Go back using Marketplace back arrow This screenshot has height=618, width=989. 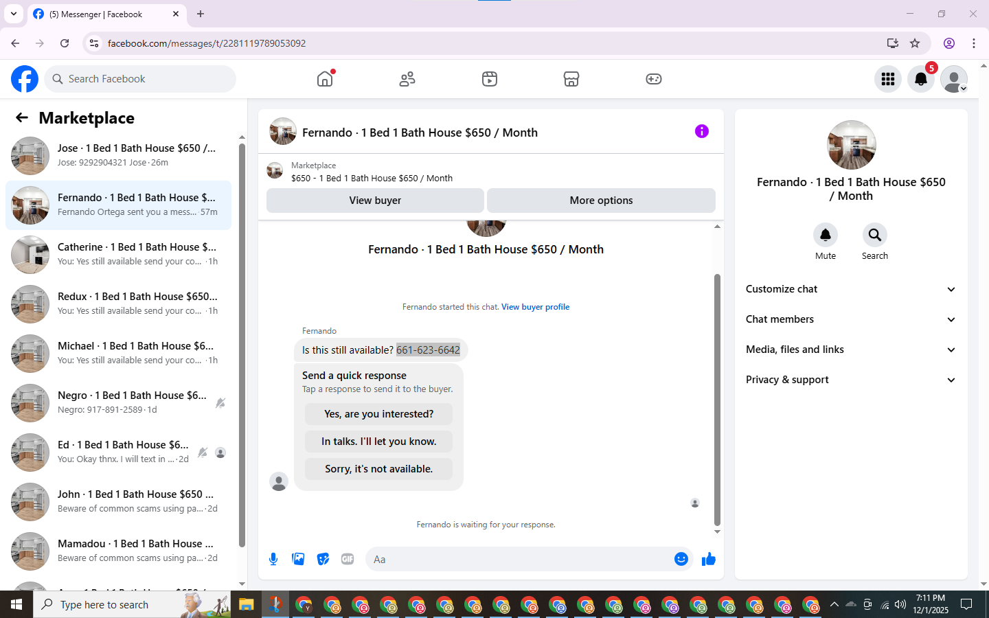[x=22, y=118]
